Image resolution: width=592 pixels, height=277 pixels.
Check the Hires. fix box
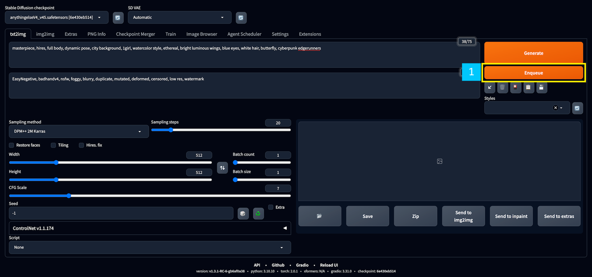(x=81, y=145)
